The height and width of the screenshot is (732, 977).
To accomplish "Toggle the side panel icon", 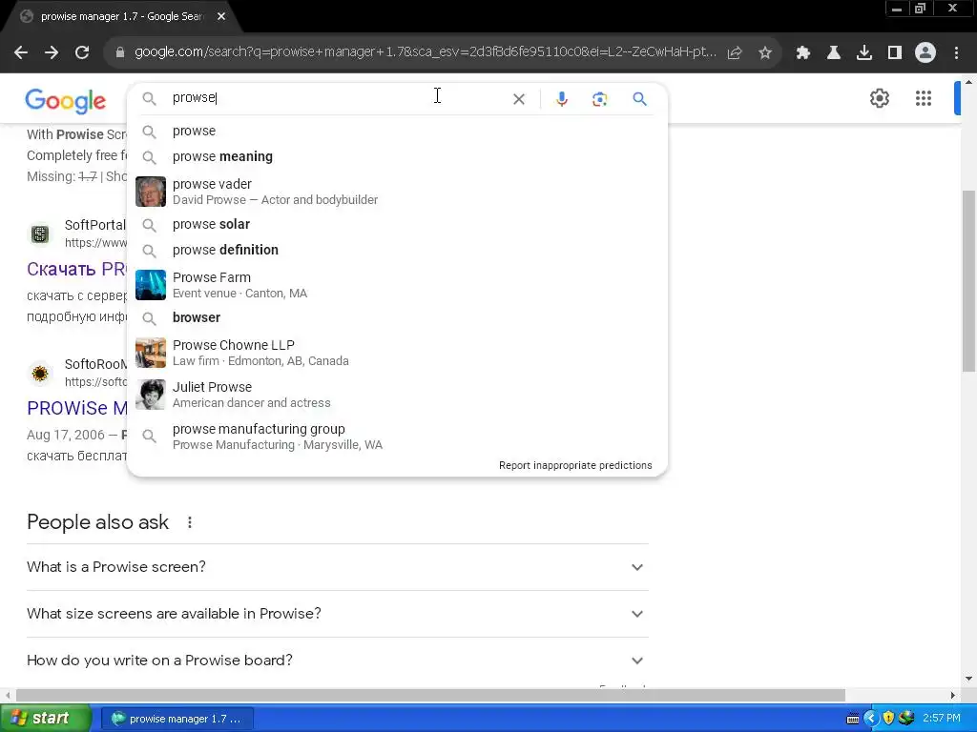I will pos(895,53).
